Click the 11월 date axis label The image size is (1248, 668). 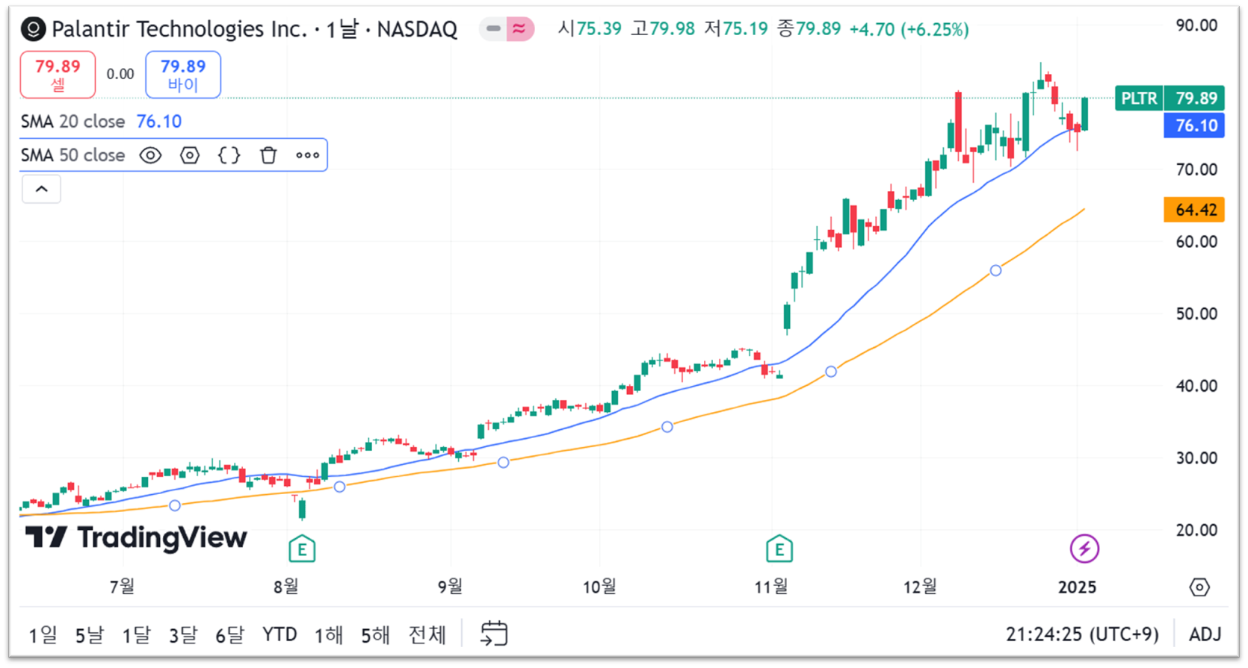pyautogui.click(x=771, y=587)
